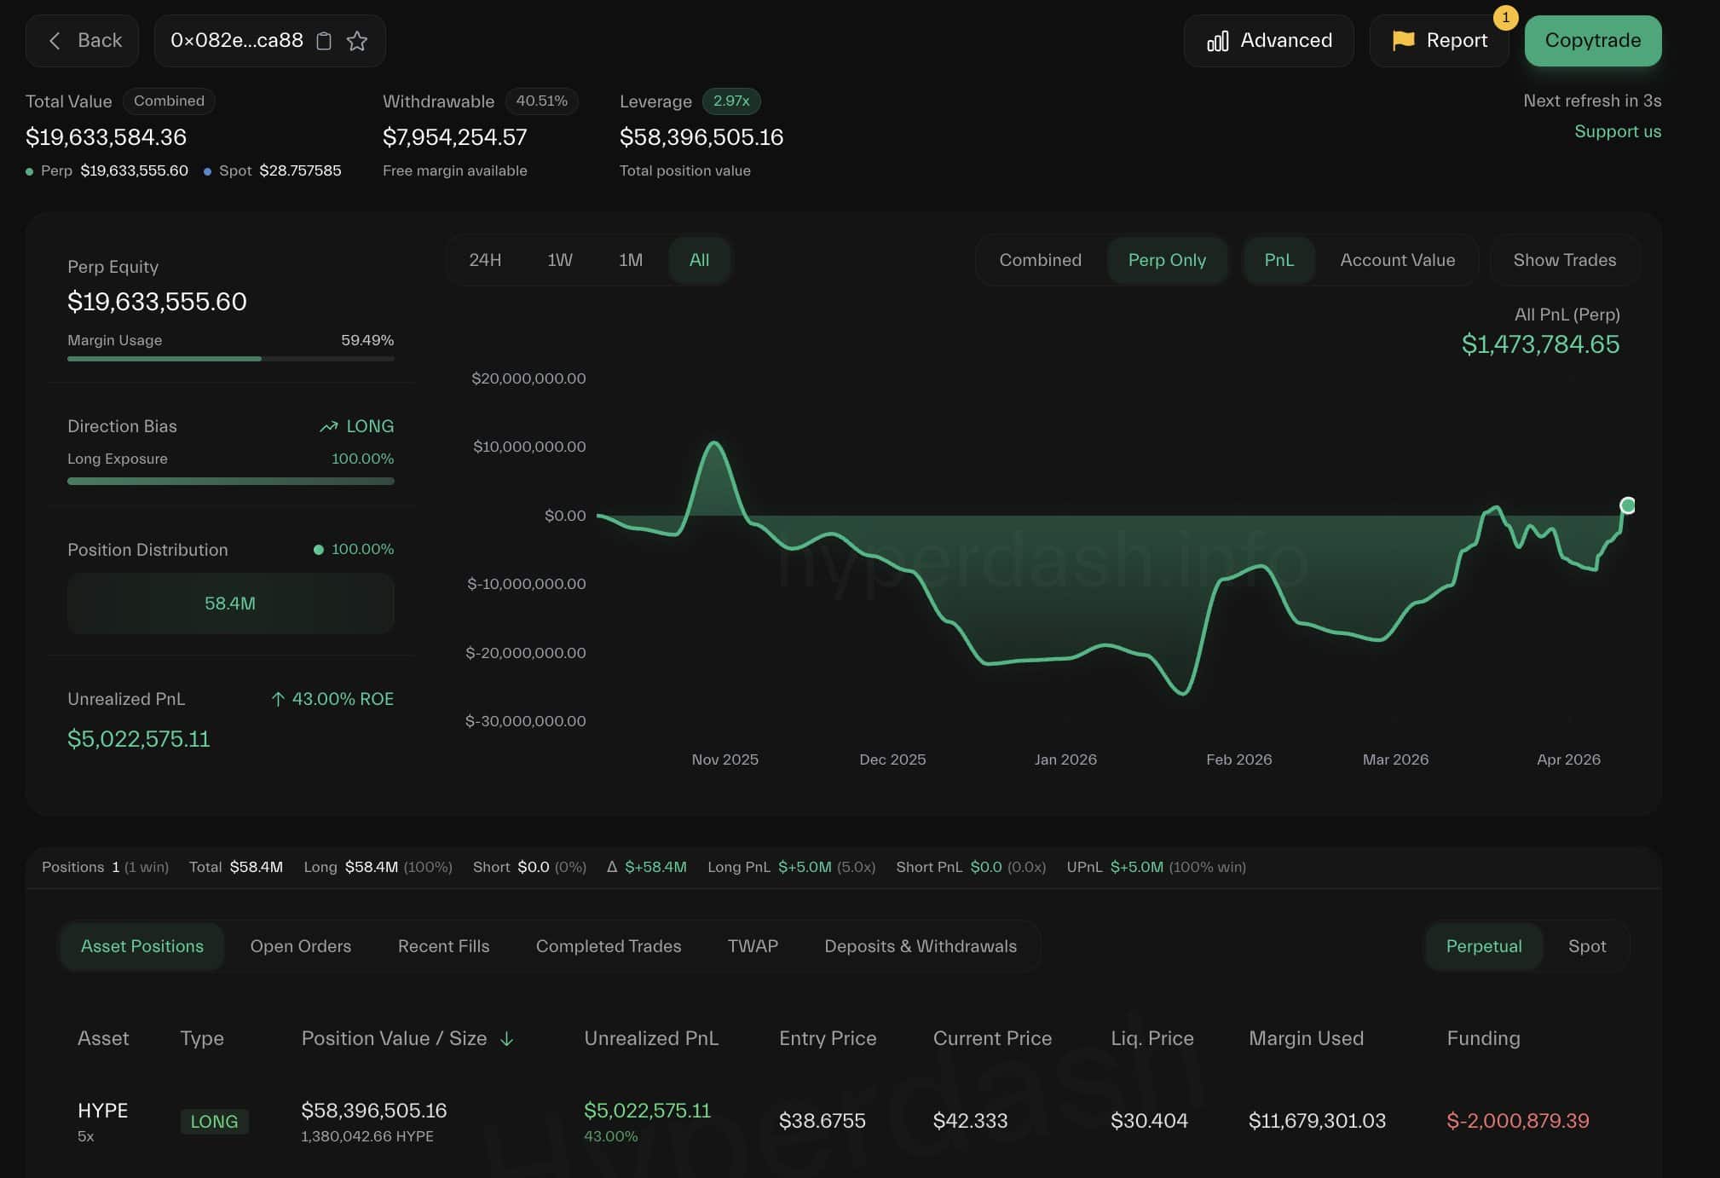Viewport: 1720px width, 1178px height.
Task: Star this wallet address as favorite
Action: click(x=357, y=41)
